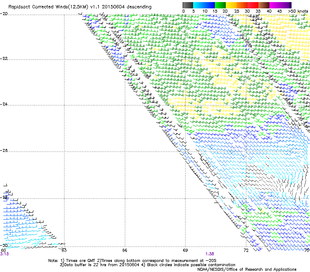
Task: Click the longitude label 69
Action: click(x=185, y=250)
